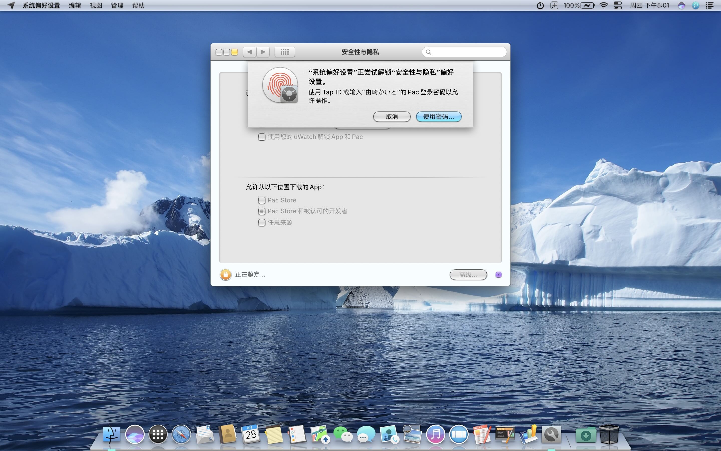
Task: Open Siri from the dock
Action: [135, 434]
